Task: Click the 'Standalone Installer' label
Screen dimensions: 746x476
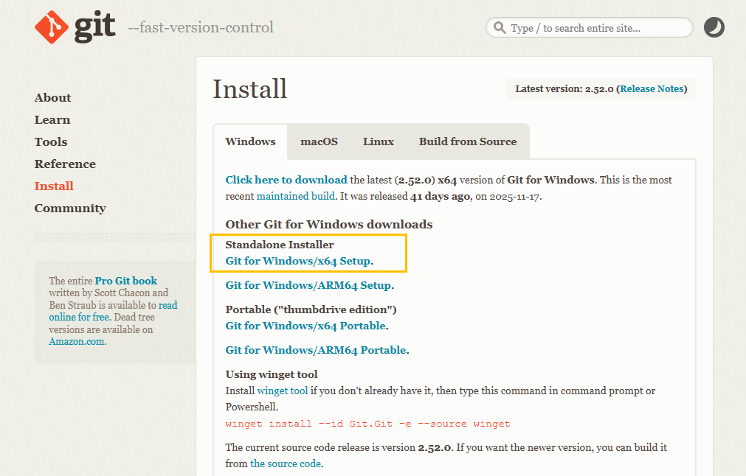Action: tap(280, 245)
